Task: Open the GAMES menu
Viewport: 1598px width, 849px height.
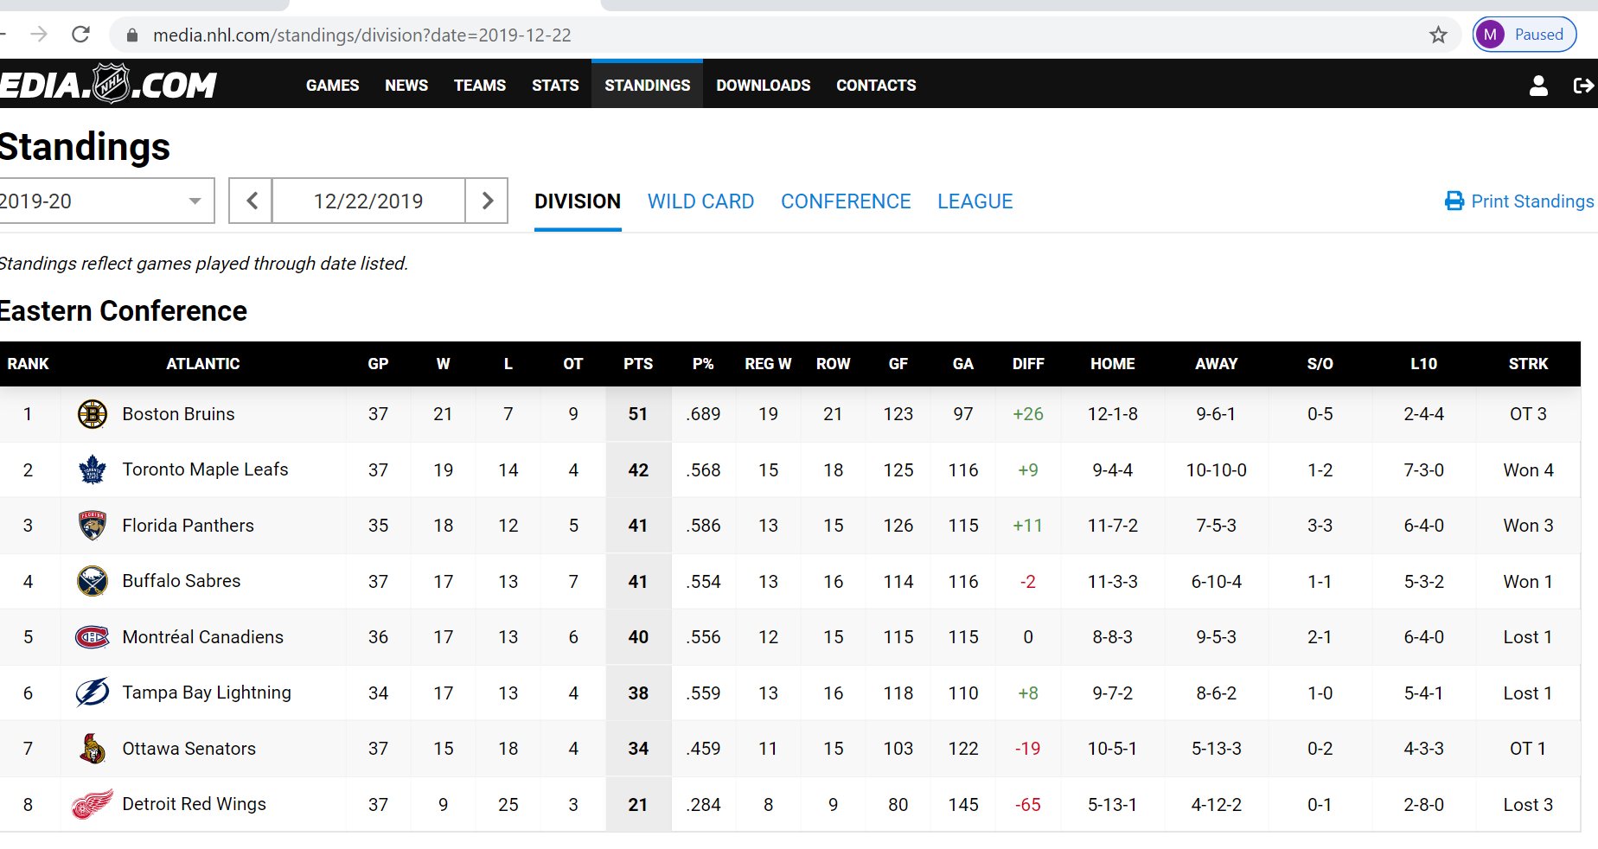Action: pos(332,85)
